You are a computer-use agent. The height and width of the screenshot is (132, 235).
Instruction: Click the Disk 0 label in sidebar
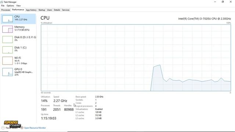click(25, 37)
